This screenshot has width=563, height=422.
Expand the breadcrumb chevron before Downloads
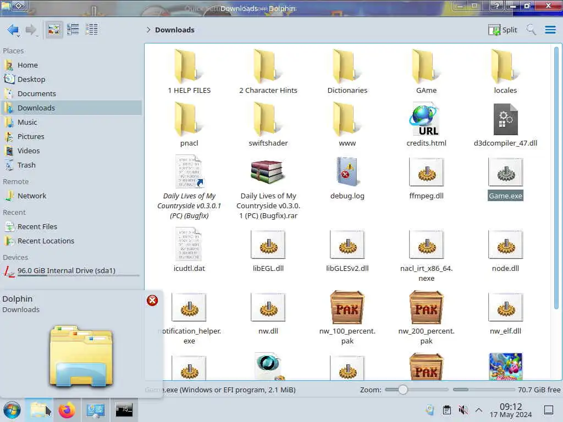tap(148, 30)
